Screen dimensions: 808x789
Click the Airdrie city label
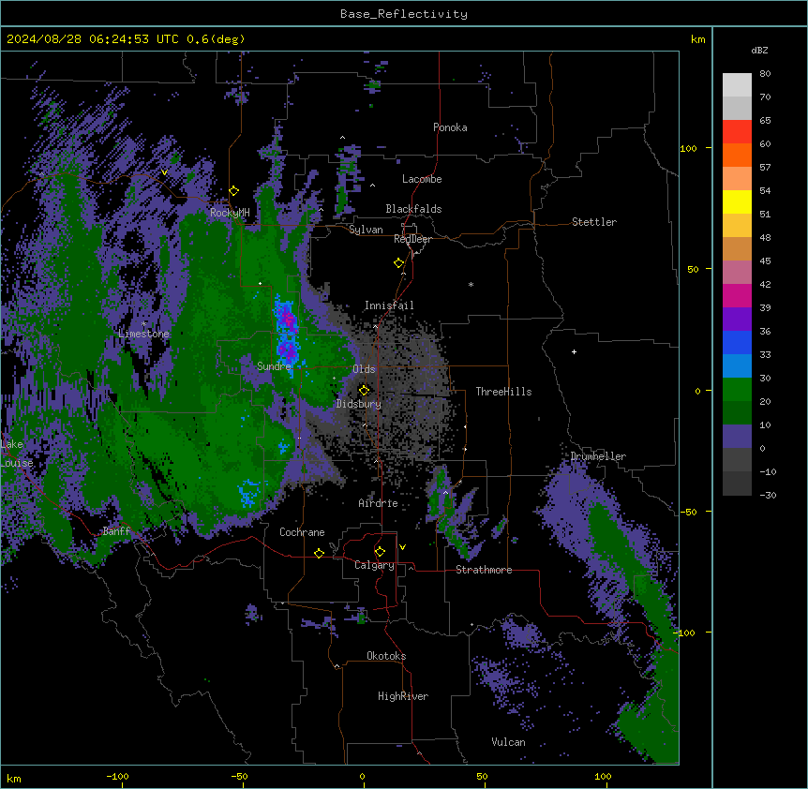[x=378, y=503]
